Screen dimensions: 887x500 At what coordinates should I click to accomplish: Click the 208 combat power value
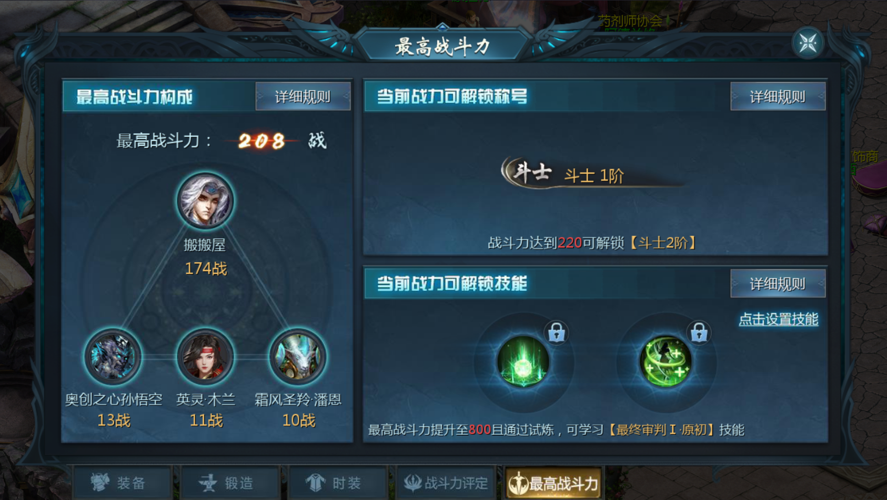click(261, 141)
